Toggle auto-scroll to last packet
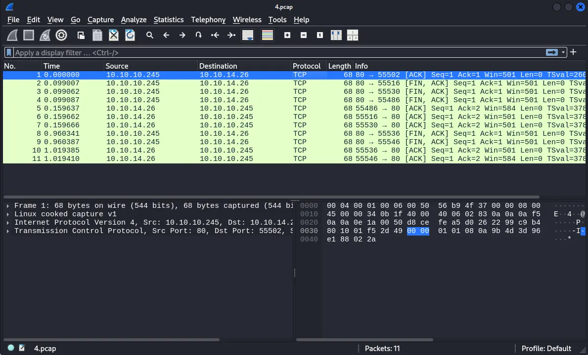Screen dimensions: 588x355 pos(248,35)
